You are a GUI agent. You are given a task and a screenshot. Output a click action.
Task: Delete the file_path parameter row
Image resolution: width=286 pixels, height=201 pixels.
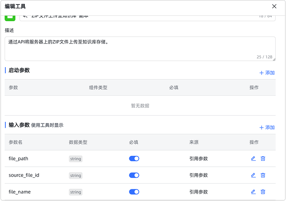click(263, 159)
